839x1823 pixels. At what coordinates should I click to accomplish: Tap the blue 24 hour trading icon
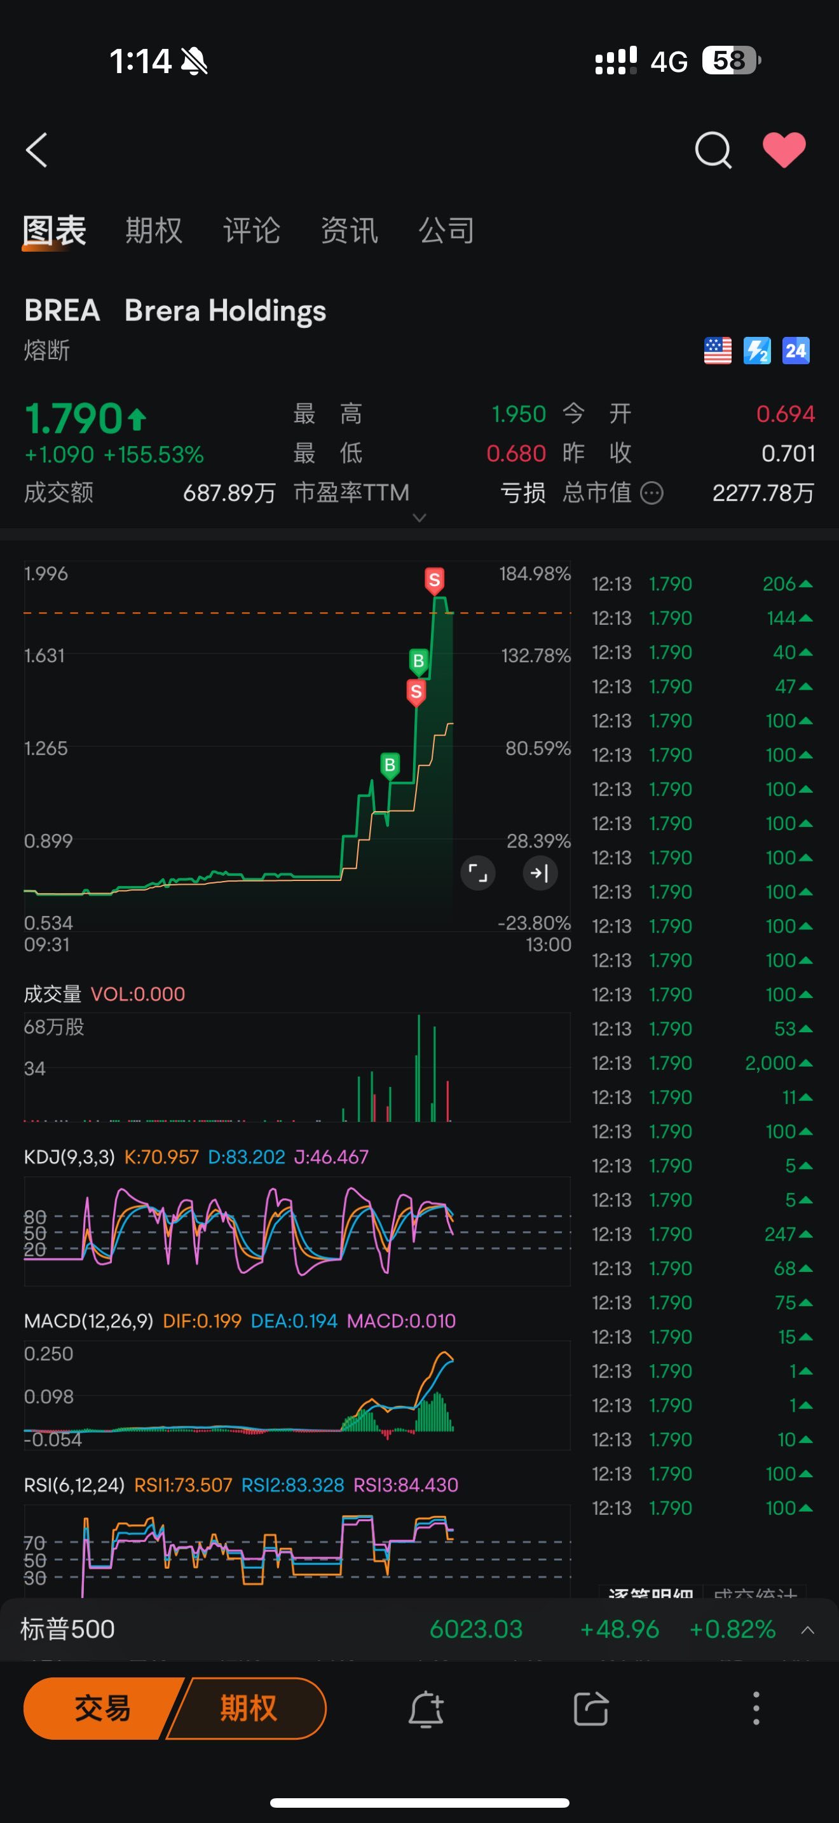pyautogui.click(x=796, y=350)
